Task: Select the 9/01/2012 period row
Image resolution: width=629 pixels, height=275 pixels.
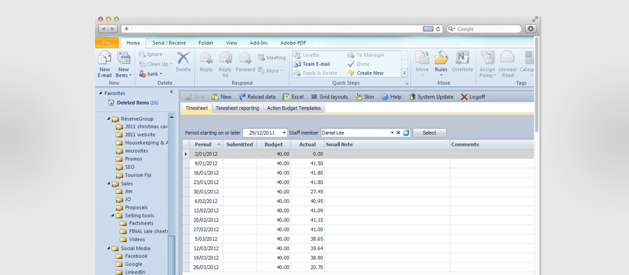Action: (358, 163)
